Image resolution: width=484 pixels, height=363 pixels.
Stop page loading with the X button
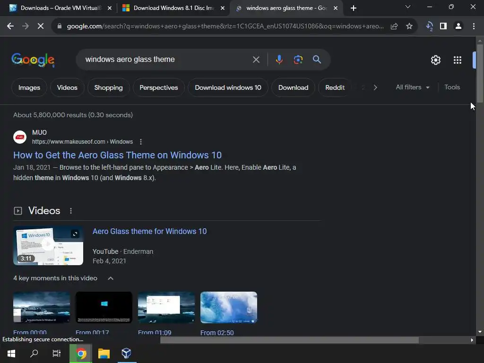pos(41,26)
